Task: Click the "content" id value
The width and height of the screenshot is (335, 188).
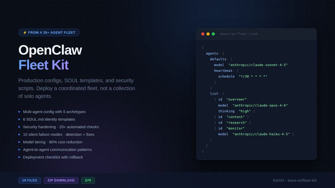Action: [235, 117]
